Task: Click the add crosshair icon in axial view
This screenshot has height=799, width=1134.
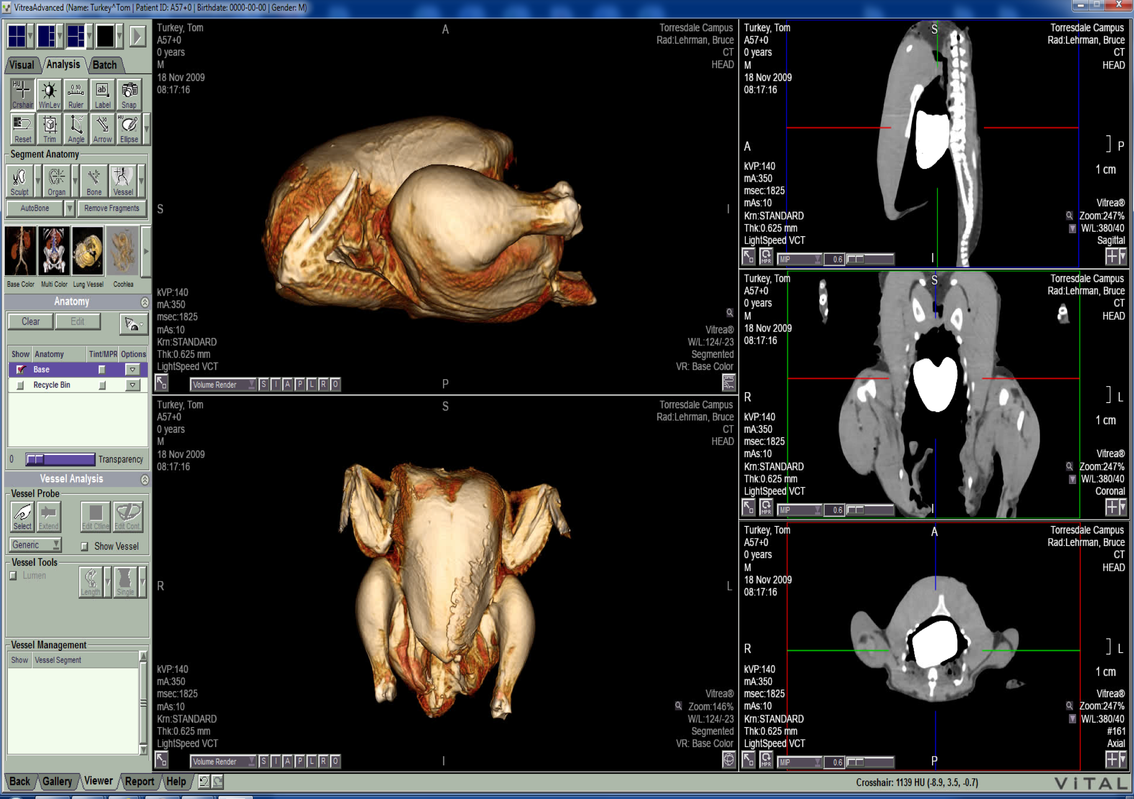Action: tap(1112, 760)
